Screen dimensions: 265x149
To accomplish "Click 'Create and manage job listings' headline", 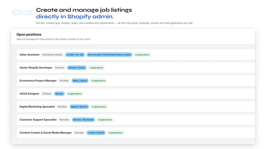I will (84, 10).
